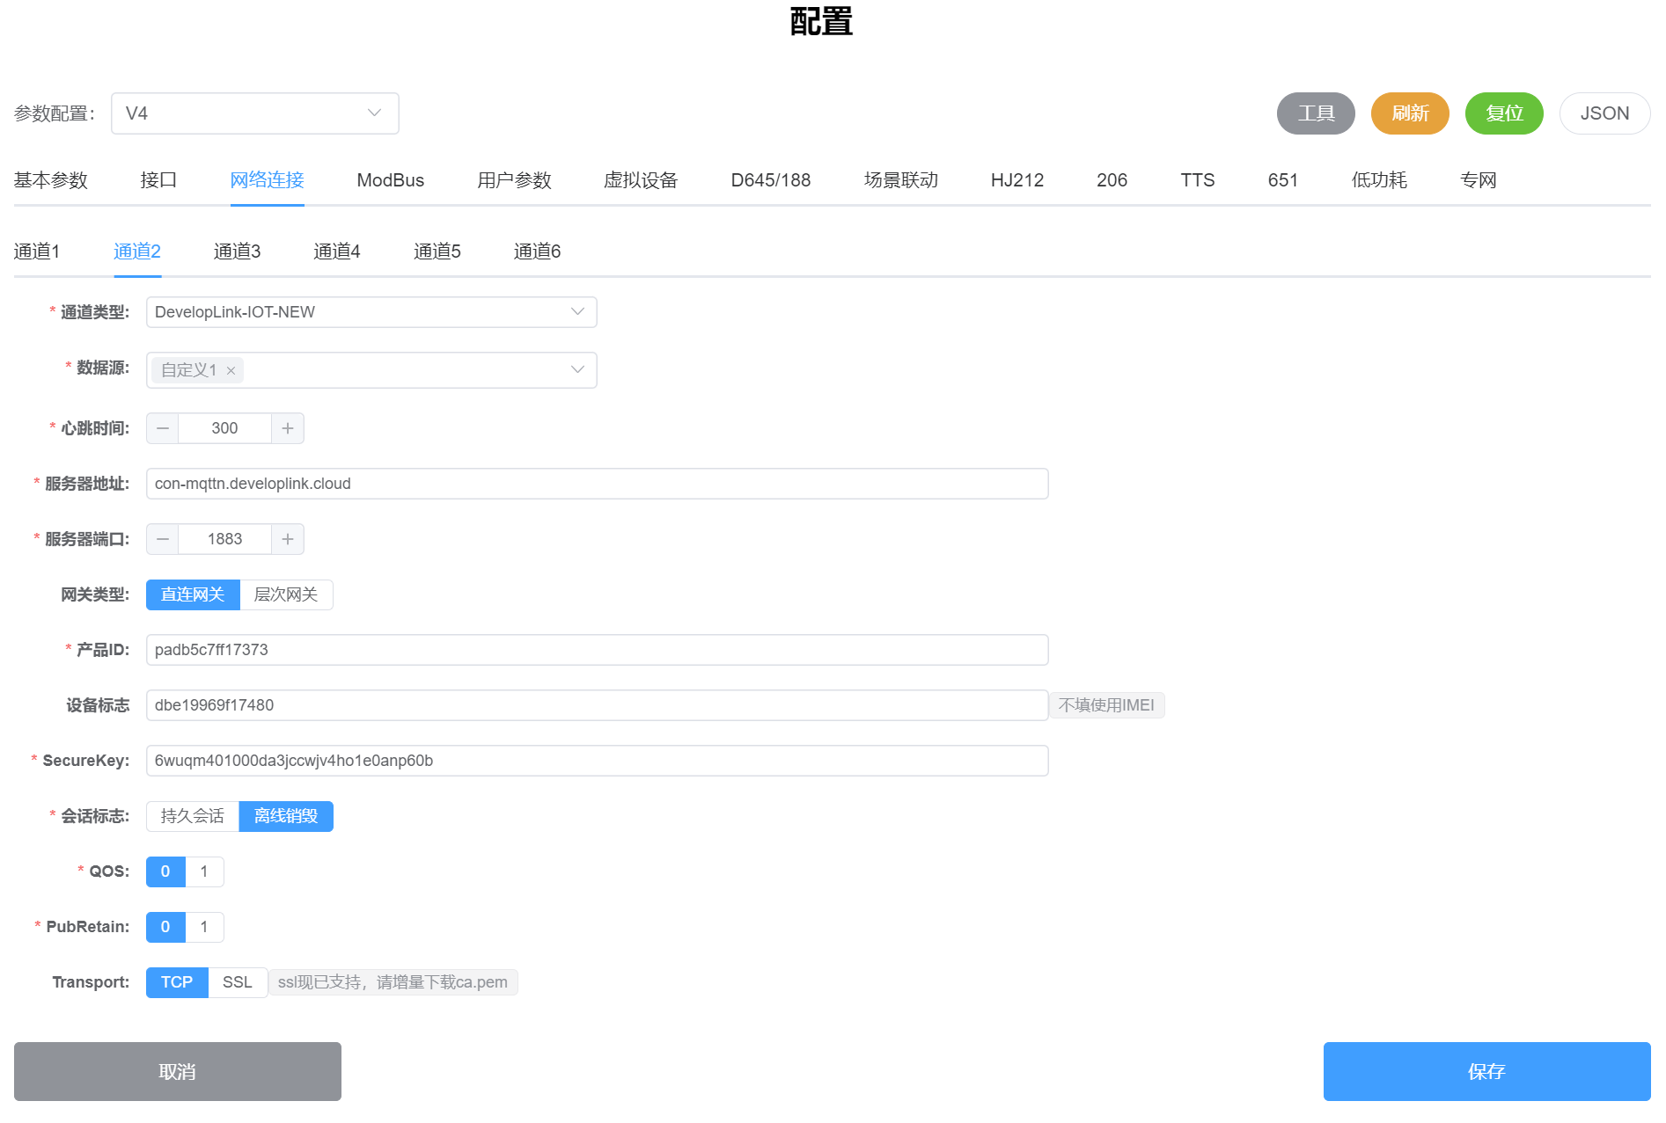Click the 工具 button
Image resolution: width=1666 pixels, height=1123 pixels.
click(1316, 113)
